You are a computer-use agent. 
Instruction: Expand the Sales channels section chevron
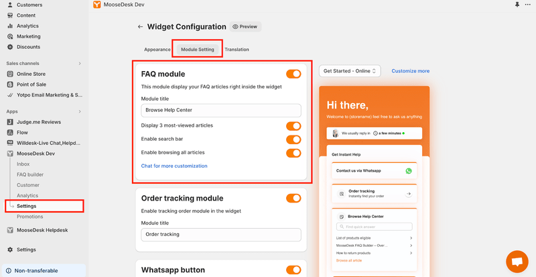click(x=80, y=63)
